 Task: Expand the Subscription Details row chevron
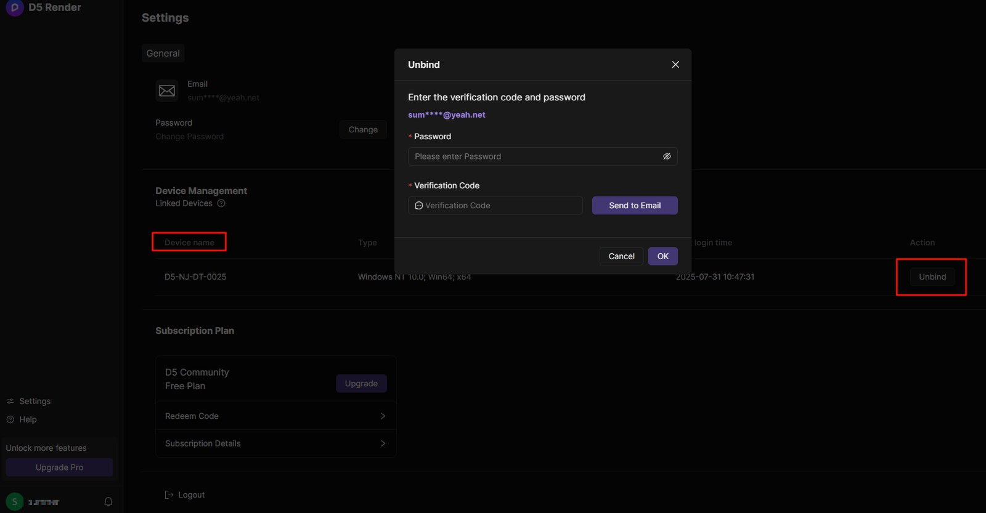(x=383, y=443)
